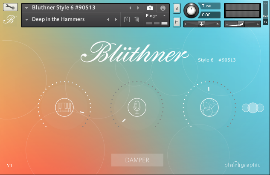
Task: Open the Deep in the Hammers snapshot menu
Action: 26,20
